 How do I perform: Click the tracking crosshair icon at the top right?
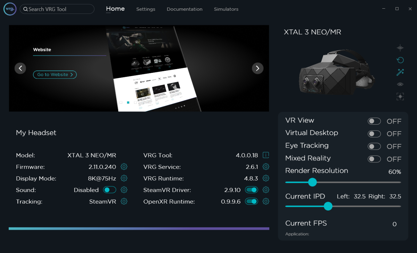coord(400,48)
